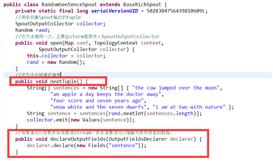Viewport: 273px width, 162px height.
Task: Click the value 5028304756439810609L
Action: (x=176, y=11)
